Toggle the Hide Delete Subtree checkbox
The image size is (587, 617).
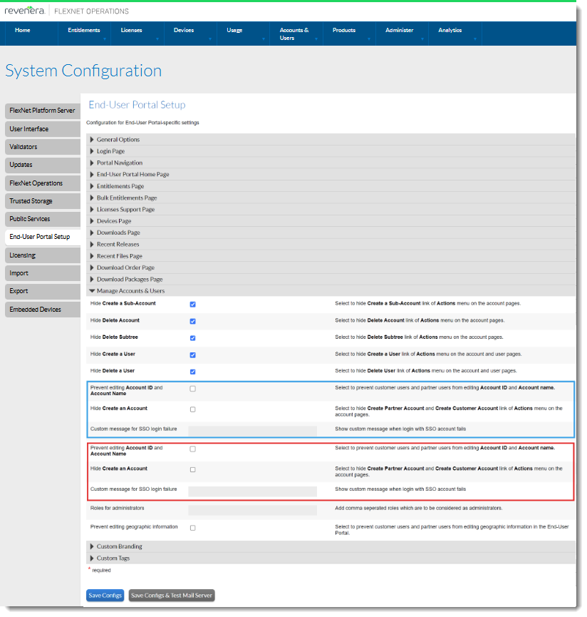(192, 337)
